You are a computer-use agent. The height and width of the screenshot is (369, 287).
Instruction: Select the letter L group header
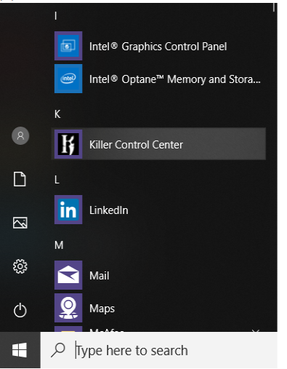(x=57, y=180)
